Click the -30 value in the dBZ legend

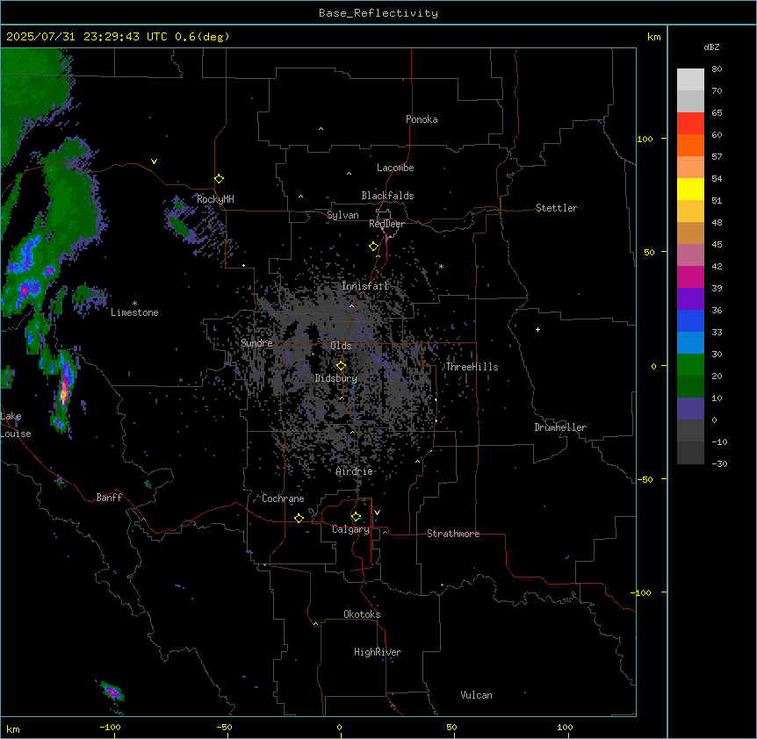click(719, 464)
